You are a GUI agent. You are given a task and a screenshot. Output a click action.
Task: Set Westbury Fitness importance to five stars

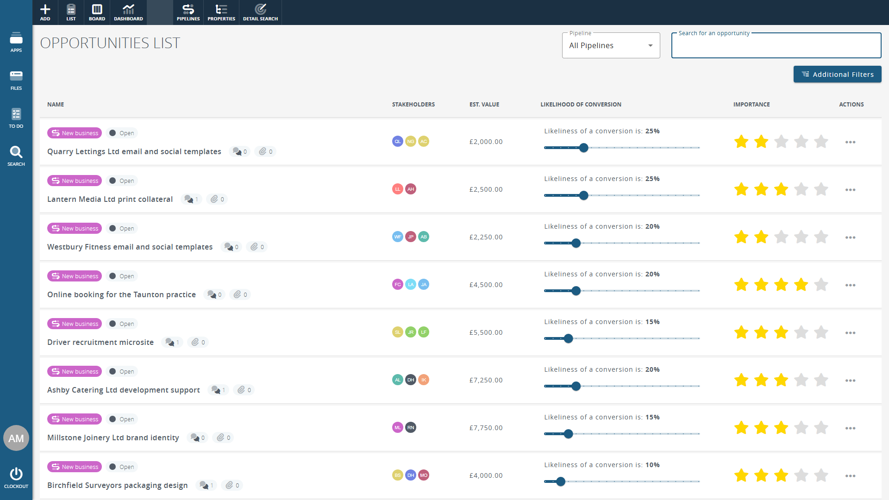coord(821,237)
